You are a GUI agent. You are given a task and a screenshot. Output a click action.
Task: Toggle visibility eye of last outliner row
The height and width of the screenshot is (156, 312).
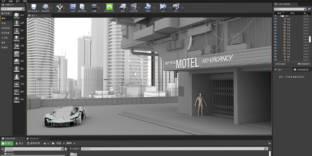point(275,60)
